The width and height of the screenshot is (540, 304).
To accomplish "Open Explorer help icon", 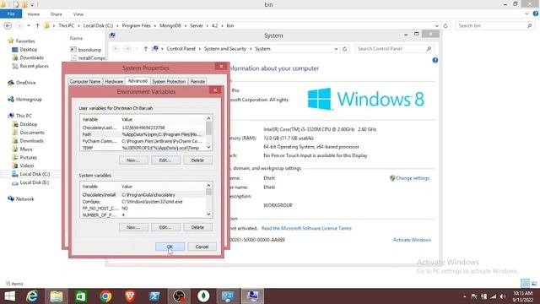I will point(536,14).
